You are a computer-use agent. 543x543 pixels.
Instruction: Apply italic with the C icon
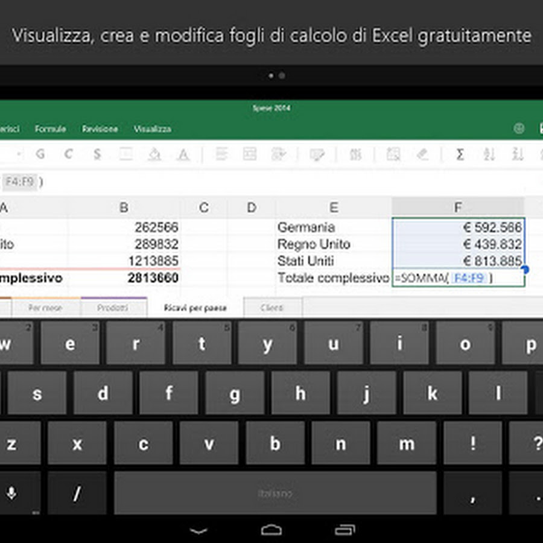click(69, 154)
